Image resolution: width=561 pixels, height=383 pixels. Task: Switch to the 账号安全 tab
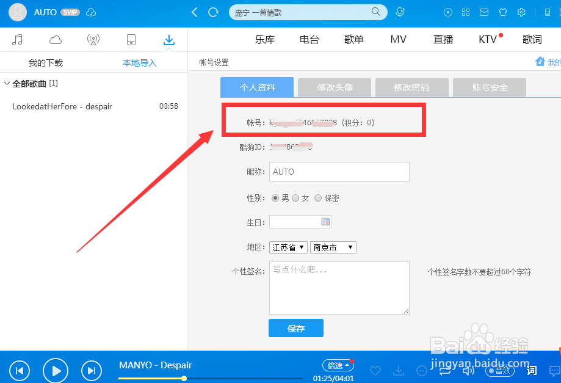pos(490,87)
